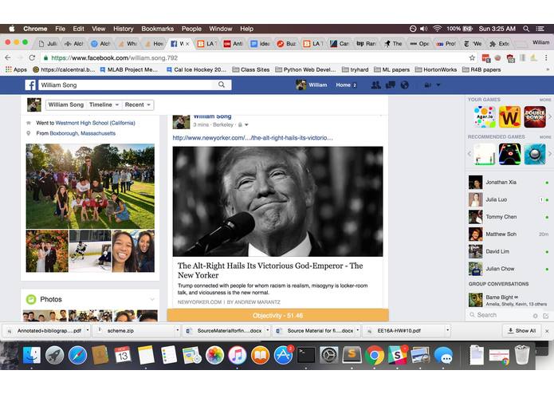This screenshot has width=554, height=394.
Task: Open App Store in the Dock
Action: pos(283,355)
